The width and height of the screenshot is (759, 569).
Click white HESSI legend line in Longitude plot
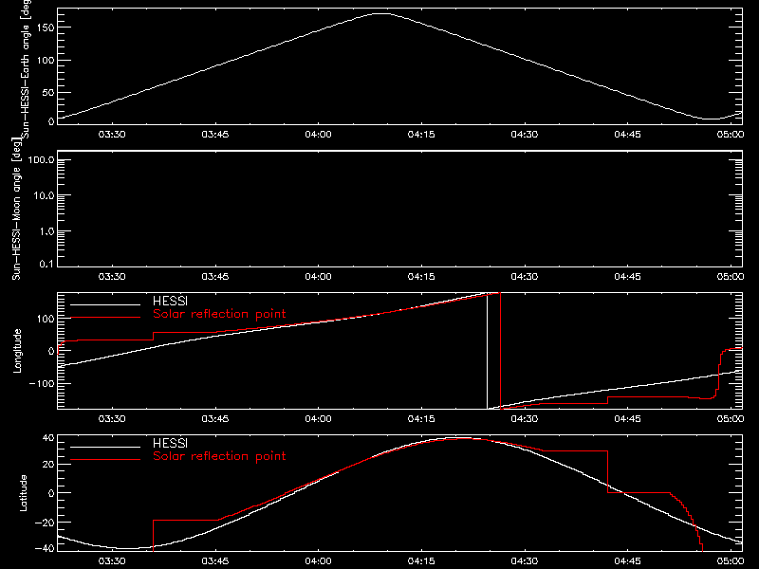tap(105, 304)
